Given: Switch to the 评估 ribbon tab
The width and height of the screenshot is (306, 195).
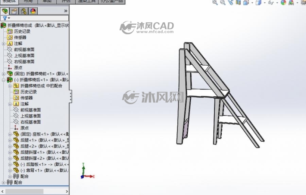Looking at the screenshot, I should coord(66,1).
